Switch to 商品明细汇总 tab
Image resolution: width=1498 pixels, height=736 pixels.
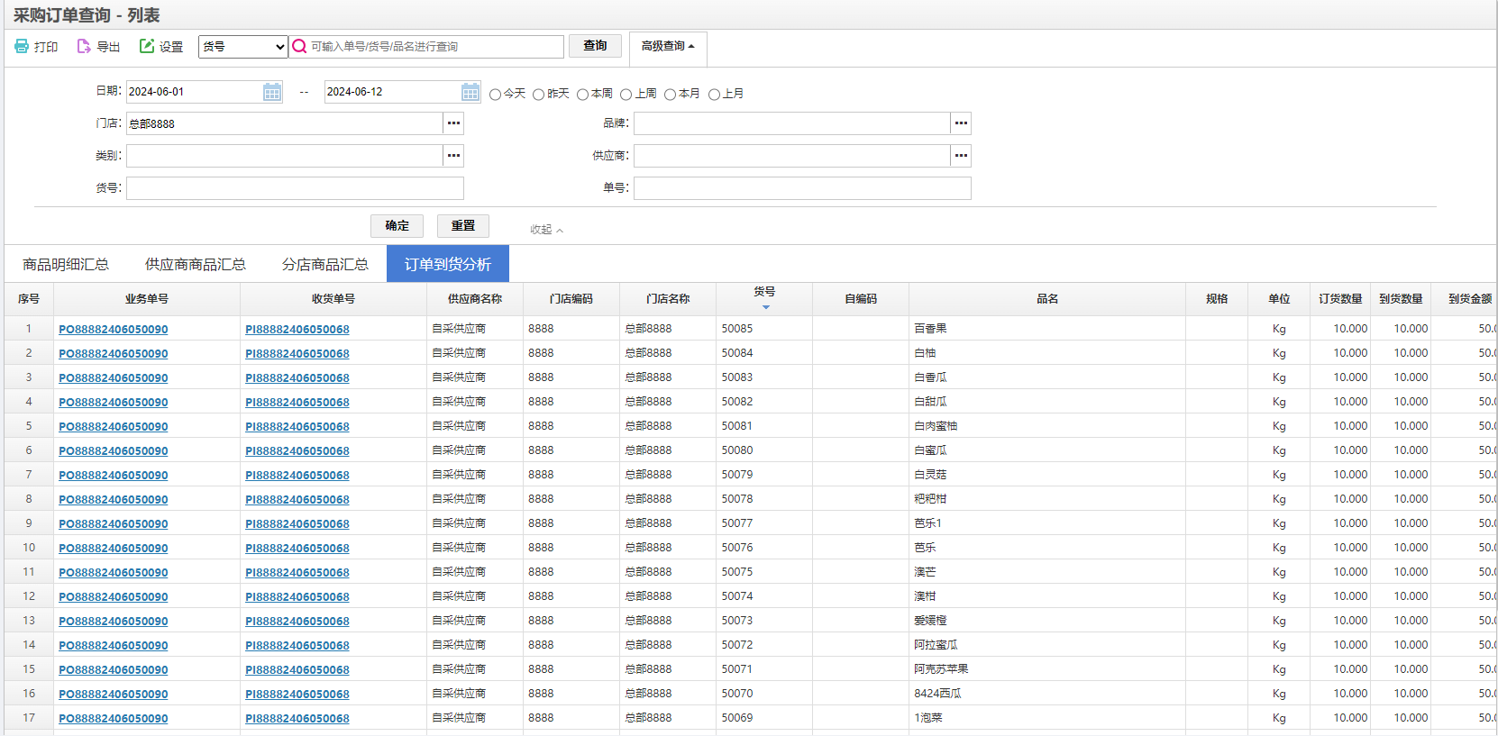[x=66, y=264]
